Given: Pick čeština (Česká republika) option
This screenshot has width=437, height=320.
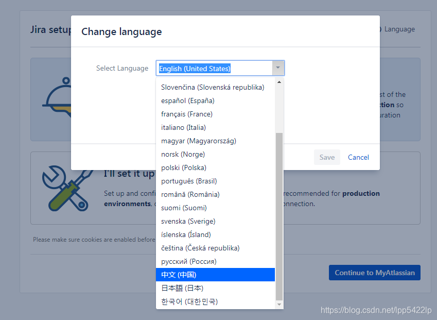Looking at the screenshot, I should click(216, 248).
